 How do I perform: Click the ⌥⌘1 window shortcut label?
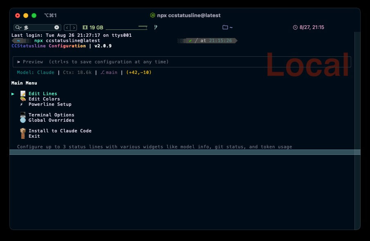coord(50,15)
